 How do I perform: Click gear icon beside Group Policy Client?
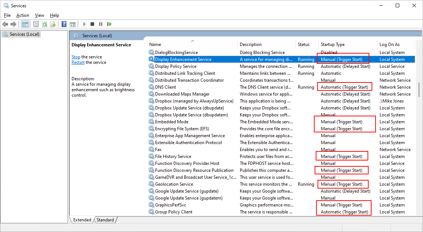[151, 212]
